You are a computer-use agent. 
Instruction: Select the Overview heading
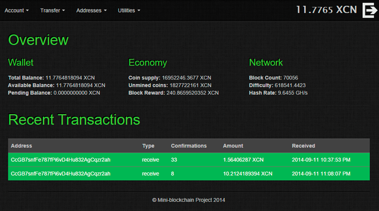[x=38, y=40]
